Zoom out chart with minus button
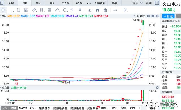Screen dimensions: 181x110 click(153, 16)
